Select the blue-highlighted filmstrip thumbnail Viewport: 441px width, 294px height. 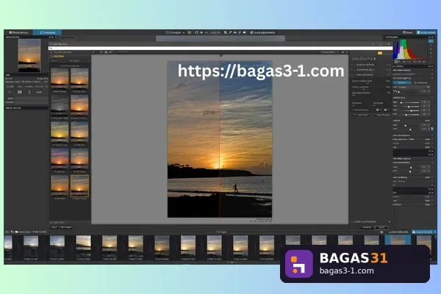point(398,240)
